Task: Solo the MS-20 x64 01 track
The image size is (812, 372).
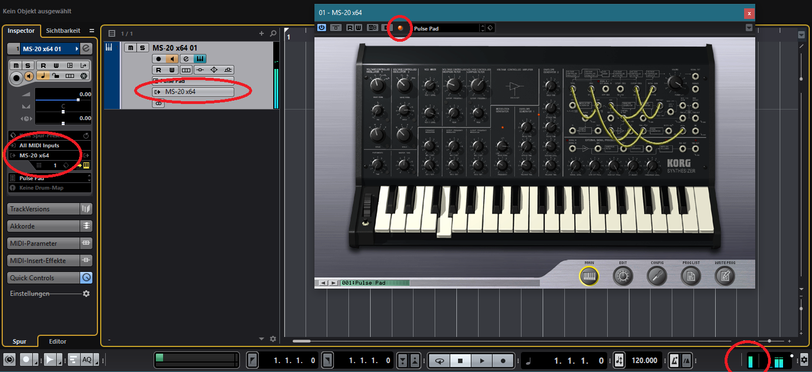Action: pyautogui.click(x=142, y=48)
